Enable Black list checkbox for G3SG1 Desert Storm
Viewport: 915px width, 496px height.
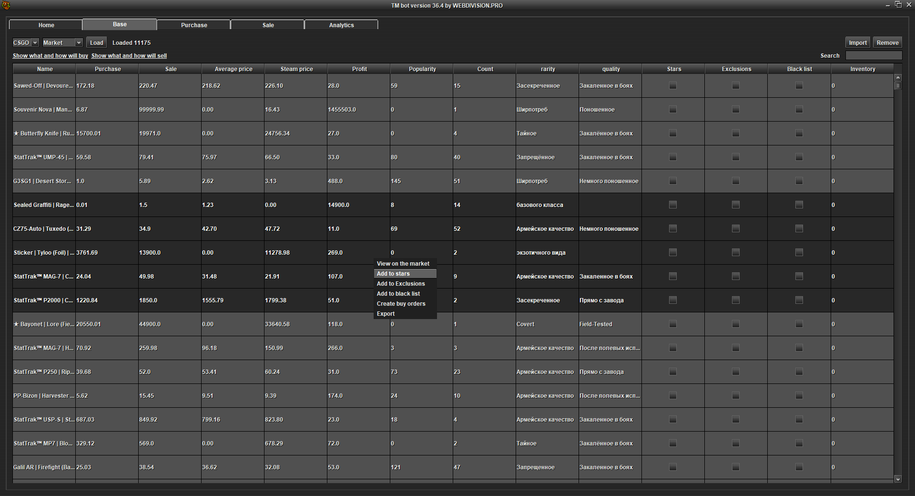799,181
